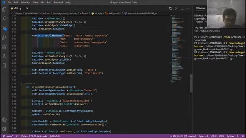The image size is (246, 138).
Task: Click the Open Changes compare icon
Action: 170,8
